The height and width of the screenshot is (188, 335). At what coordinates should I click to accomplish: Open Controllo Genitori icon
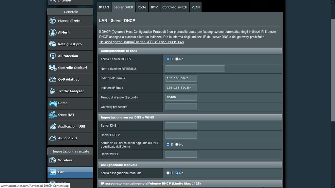coord(53,68)
